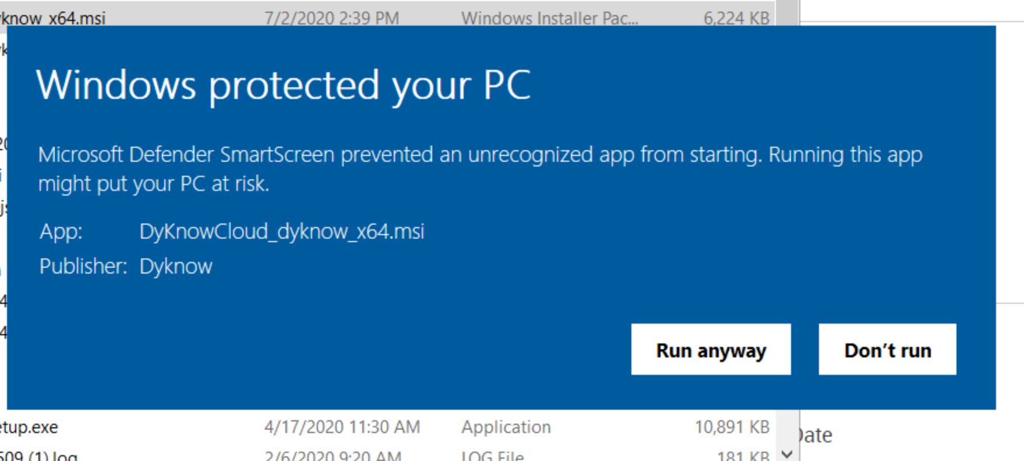The image size is (1024, 461).
Task: Click the DyKnowCloud_dyknow_x64.msi app name text
Action: (282, 231)
